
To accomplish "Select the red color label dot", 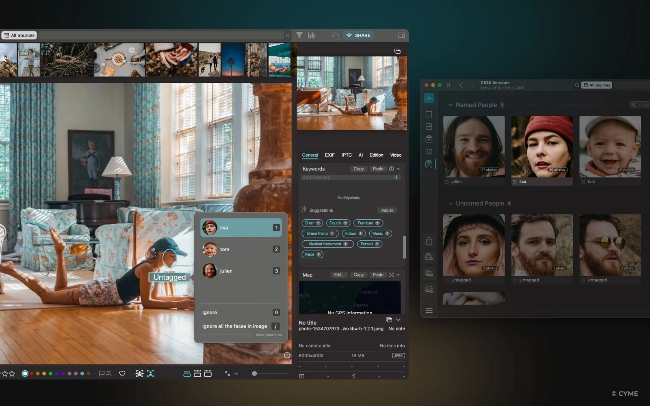I will tap(32, 374).
